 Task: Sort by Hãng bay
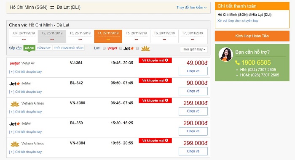tap(44, 48)
